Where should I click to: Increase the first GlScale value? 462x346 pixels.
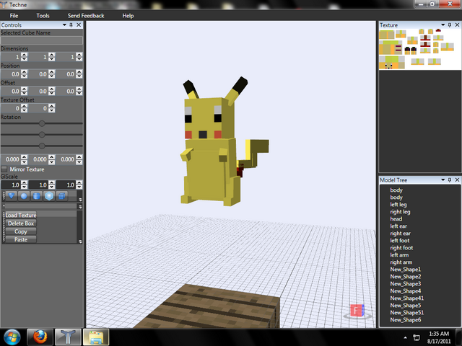coord(25,182)
